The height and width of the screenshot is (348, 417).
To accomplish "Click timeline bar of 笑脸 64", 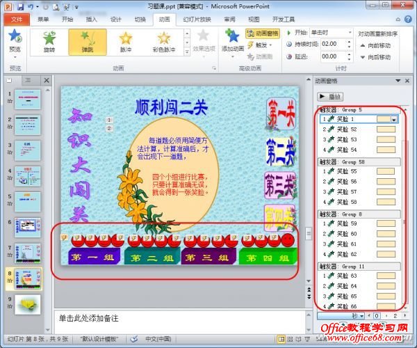I will [386, 286].
